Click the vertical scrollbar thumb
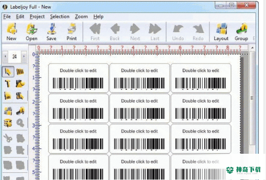Screen dimensions: 266x180 (252, 98)
